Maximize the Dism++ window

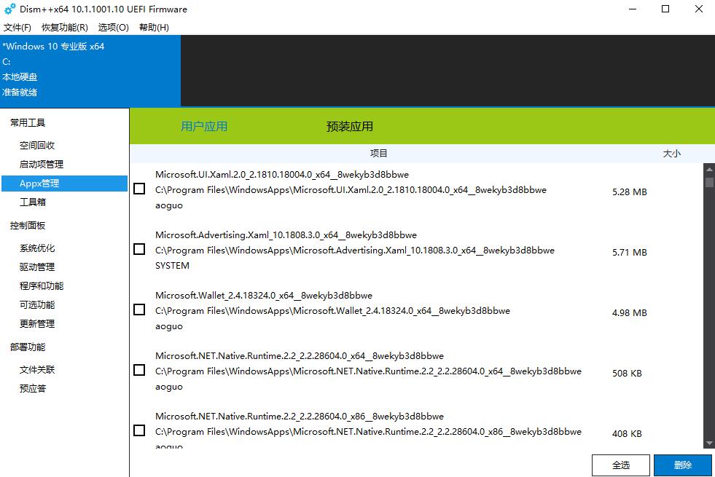(x=665, y=9)
